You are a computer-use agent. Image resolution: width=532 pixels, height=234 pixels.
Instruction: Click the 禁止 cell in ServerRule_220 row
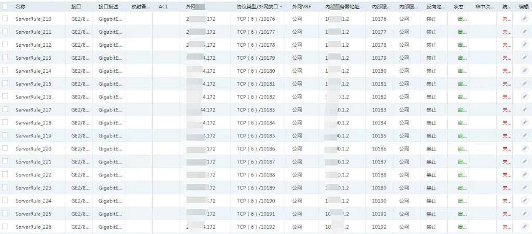(x=431, y=149)
